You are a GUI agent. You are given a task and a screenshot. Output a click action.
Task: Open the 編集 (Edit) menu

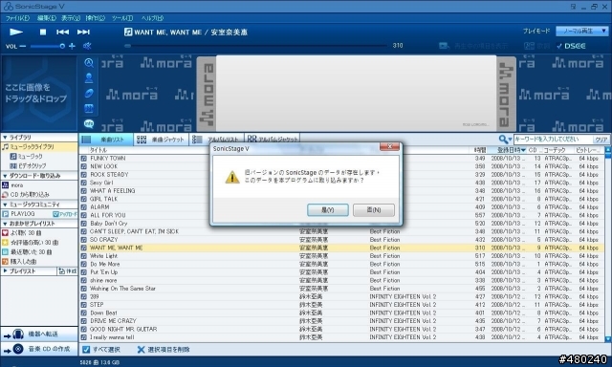coord(47,18)
